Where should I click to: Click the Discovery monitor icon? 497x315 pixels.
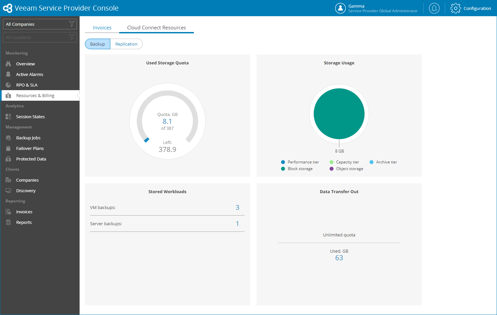[8, 191]
